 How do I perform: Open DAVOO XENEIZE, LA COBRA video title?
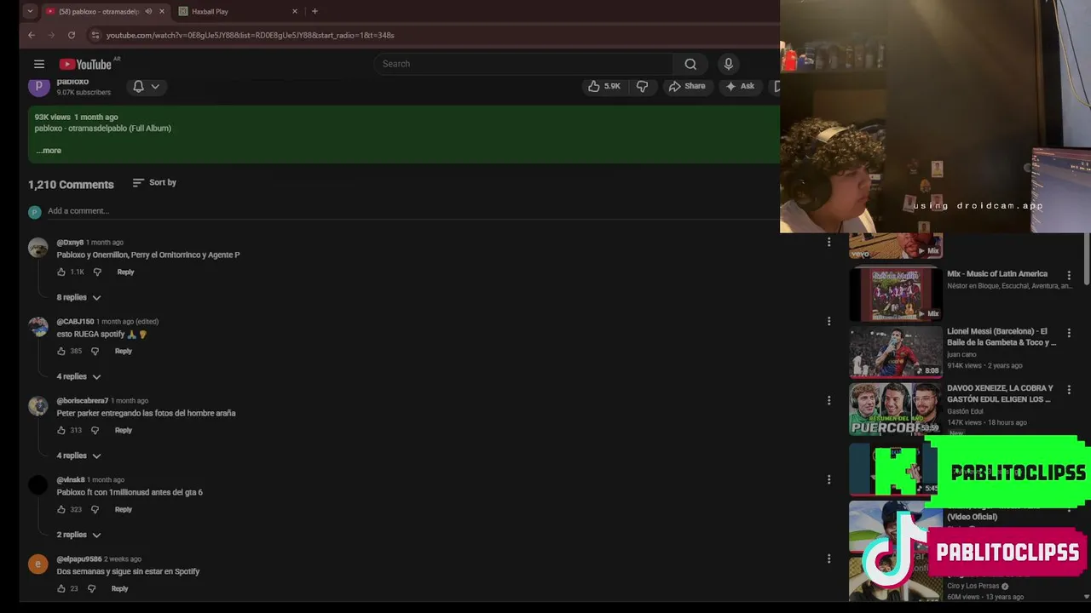1000,393
